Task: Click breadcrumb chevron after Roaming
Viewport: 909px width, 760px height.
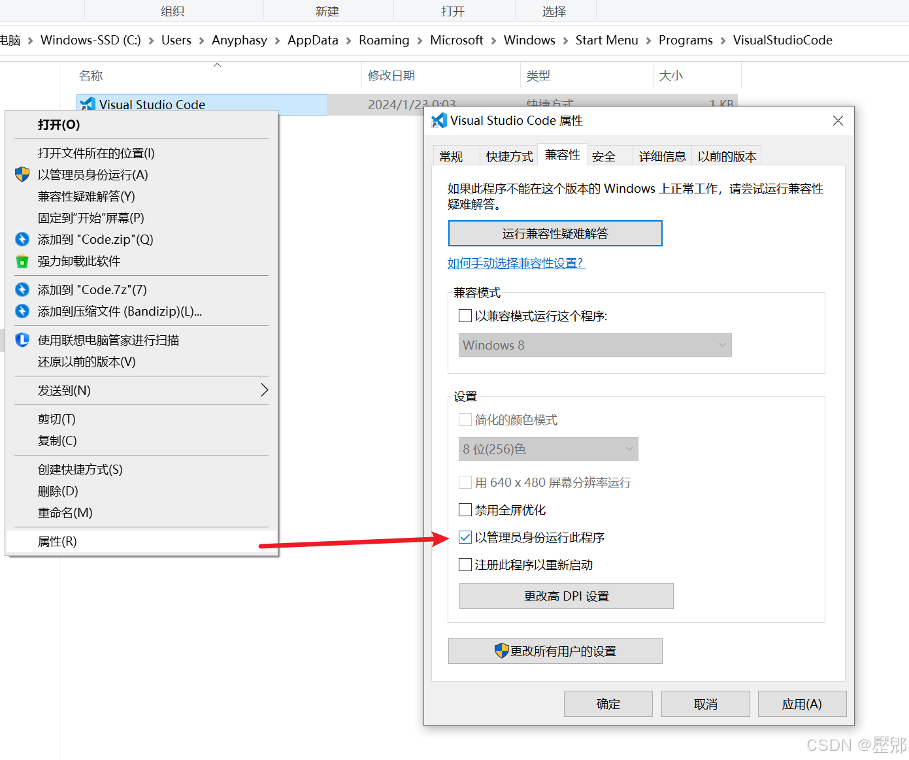Action: click(420, 41)
